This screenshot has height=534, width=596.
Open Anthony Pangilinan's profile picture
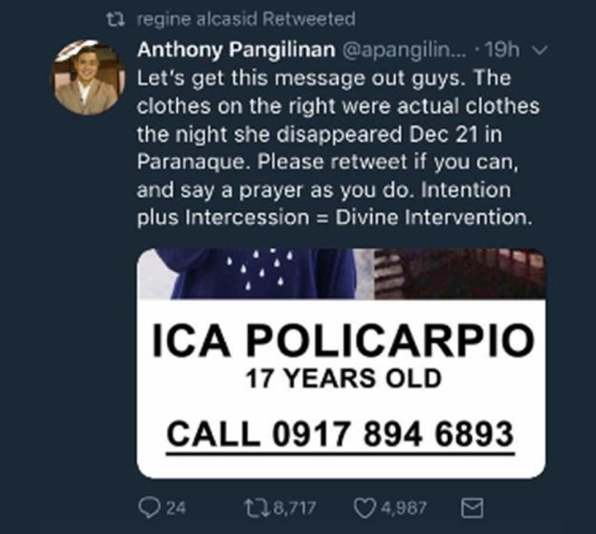[x=90, y=77]
